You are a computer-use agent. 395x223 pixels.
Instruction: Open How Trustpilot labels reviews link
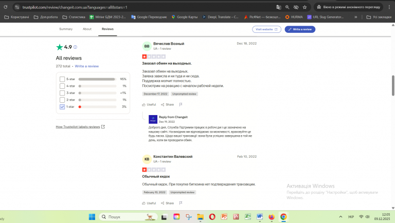pos(80,126)
